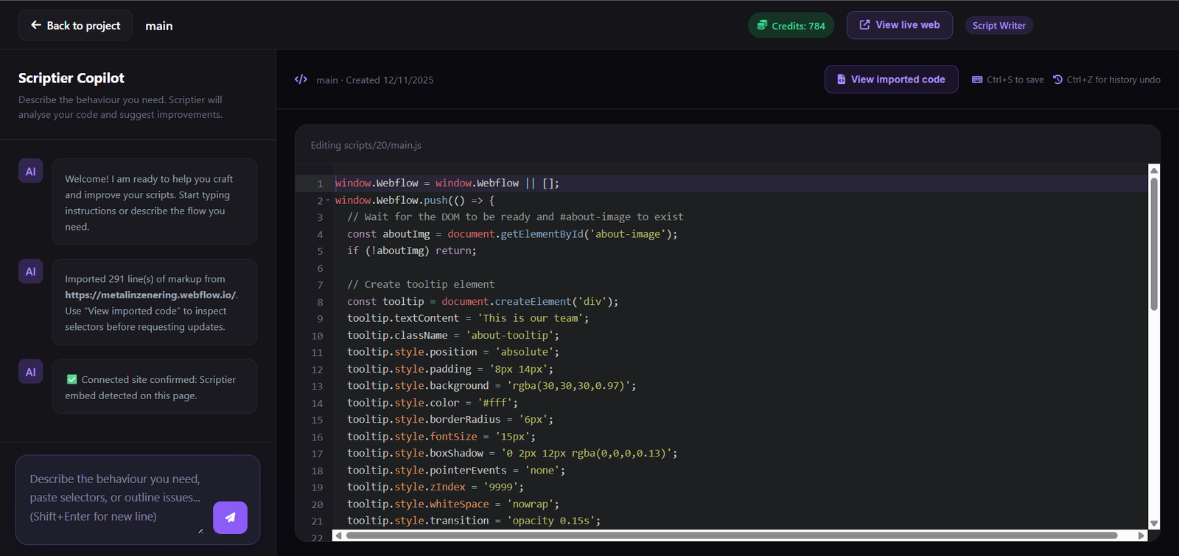Collapse the code fold arrow on line 2
Image resolution: width=1179 pixels, height=556 pixels.
[x=328, y=200]
